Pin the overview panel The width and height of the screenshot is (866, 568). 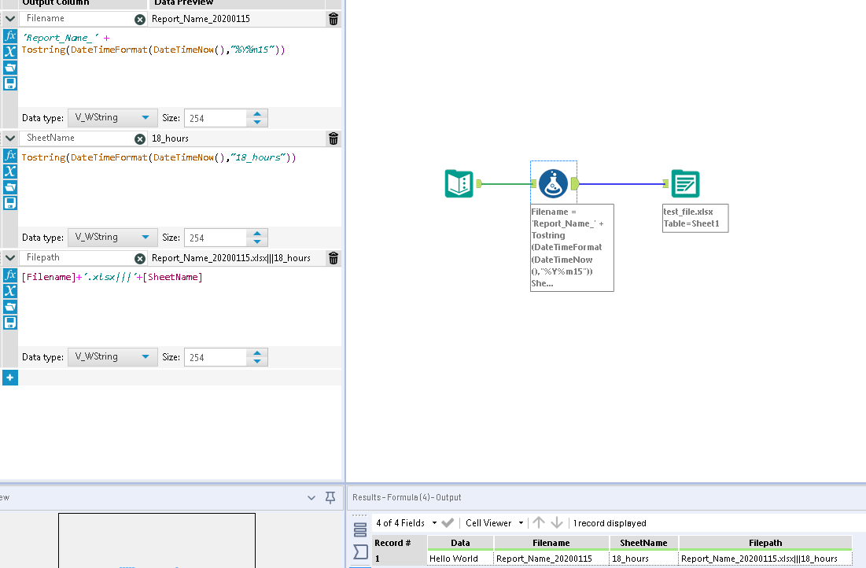pos(330,497)
